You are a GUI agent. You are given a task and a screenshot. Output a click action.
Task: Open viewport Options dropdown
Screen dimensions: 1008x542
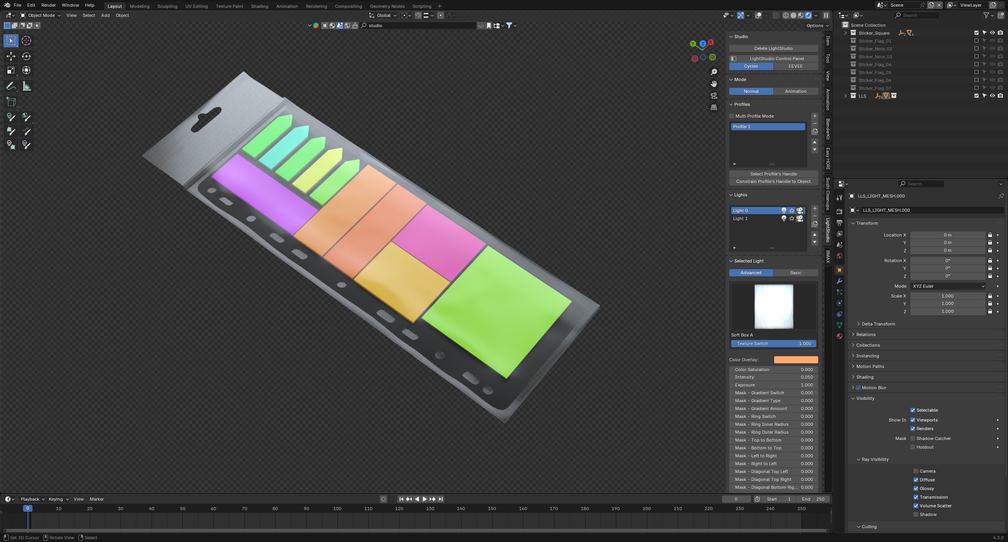point(817,26)
